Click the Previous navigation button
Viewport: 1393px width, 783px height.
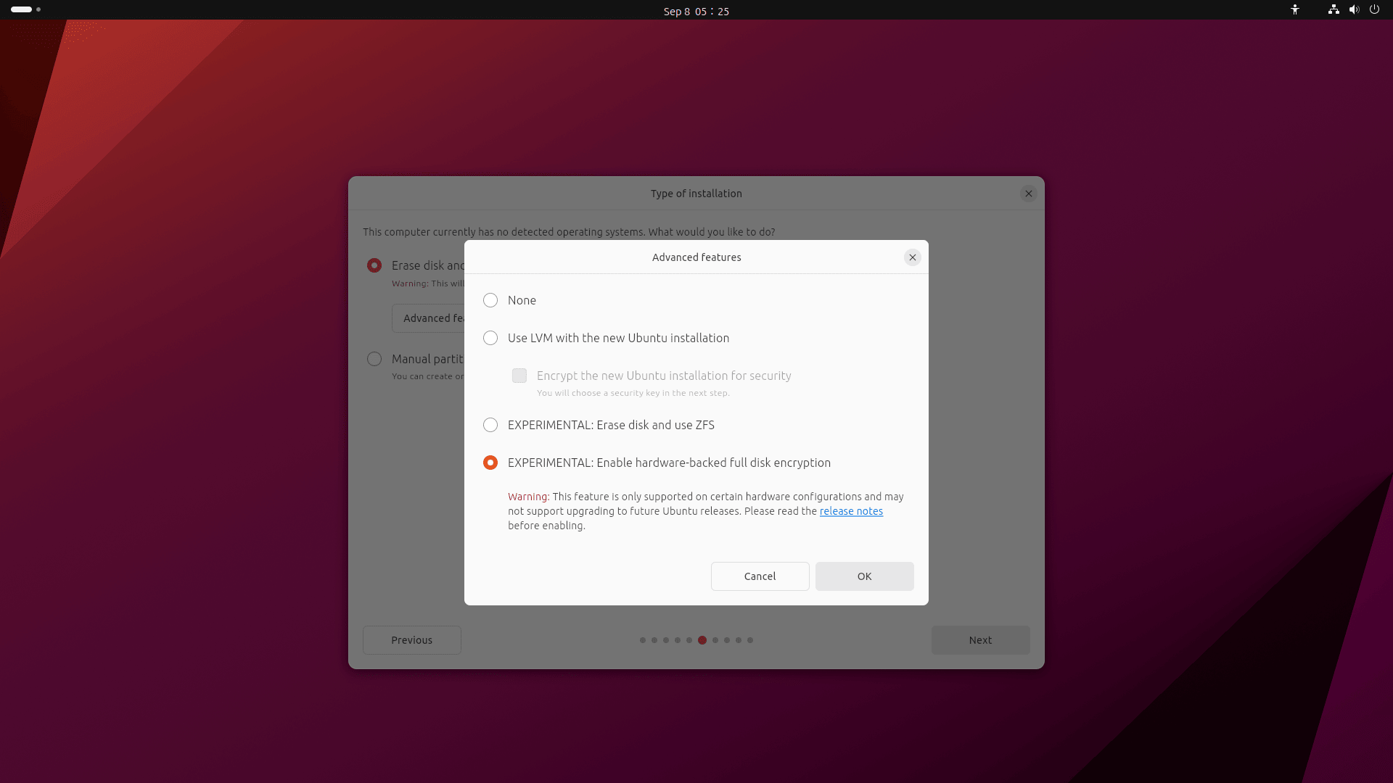[x=411, y=639]
